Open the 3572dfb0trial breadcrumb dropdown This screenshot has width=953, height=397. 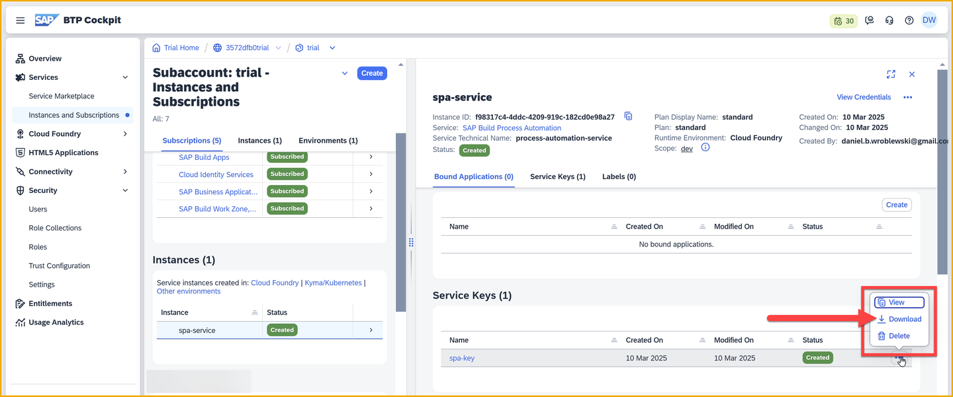(x=278, y=48)
